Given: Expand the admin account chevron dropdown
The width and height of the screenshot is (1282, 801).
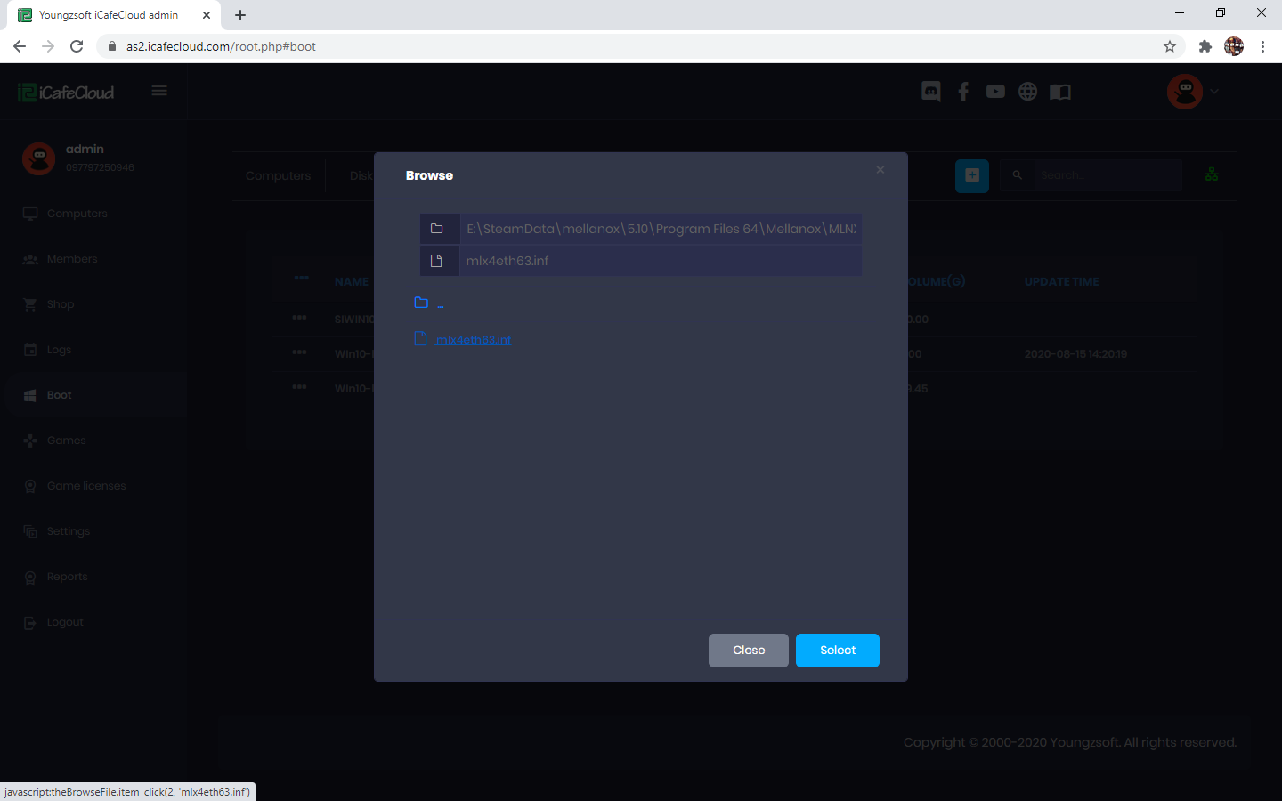Looking at the screenshot, I should [1214, 91].
